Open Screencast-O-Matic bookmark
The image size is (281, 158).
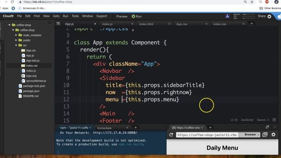[32, 8]
